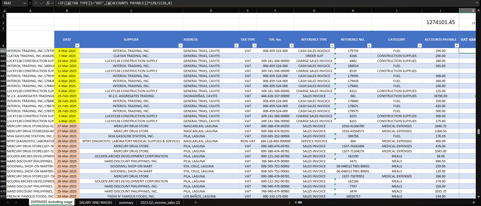Open the SUPPLIER column filter dropdown

coord(180,45)
